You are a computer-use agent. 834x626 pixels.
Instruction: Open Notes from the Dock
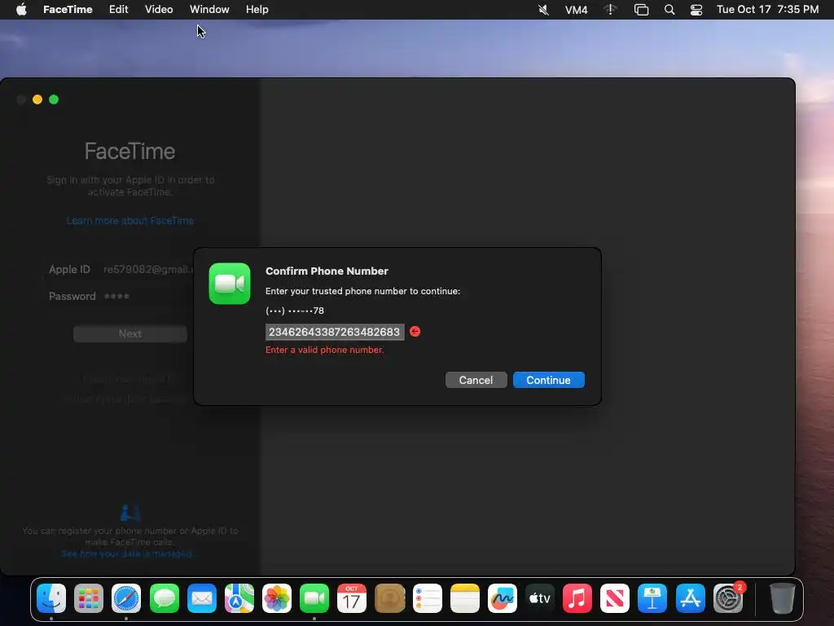(465, 598)
